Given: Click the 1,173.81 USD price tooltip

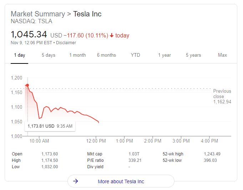Looking at the screenshot, I should (x=50, y=126).
